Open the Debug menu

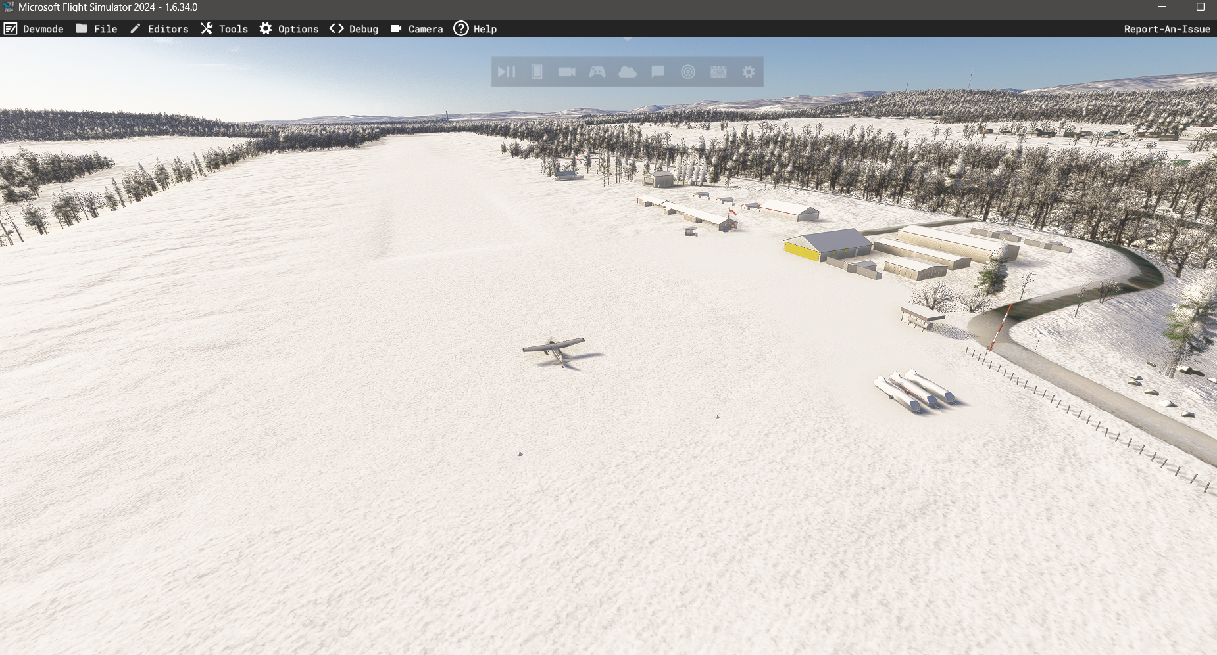354,29
